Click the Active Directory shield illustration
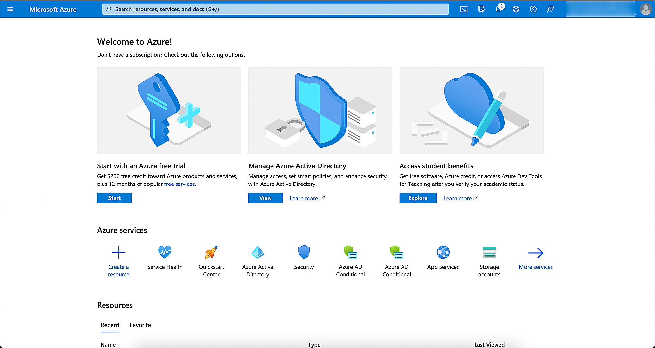Image resolution: width=655 pixels, height=348 pixels. [320, 110]
